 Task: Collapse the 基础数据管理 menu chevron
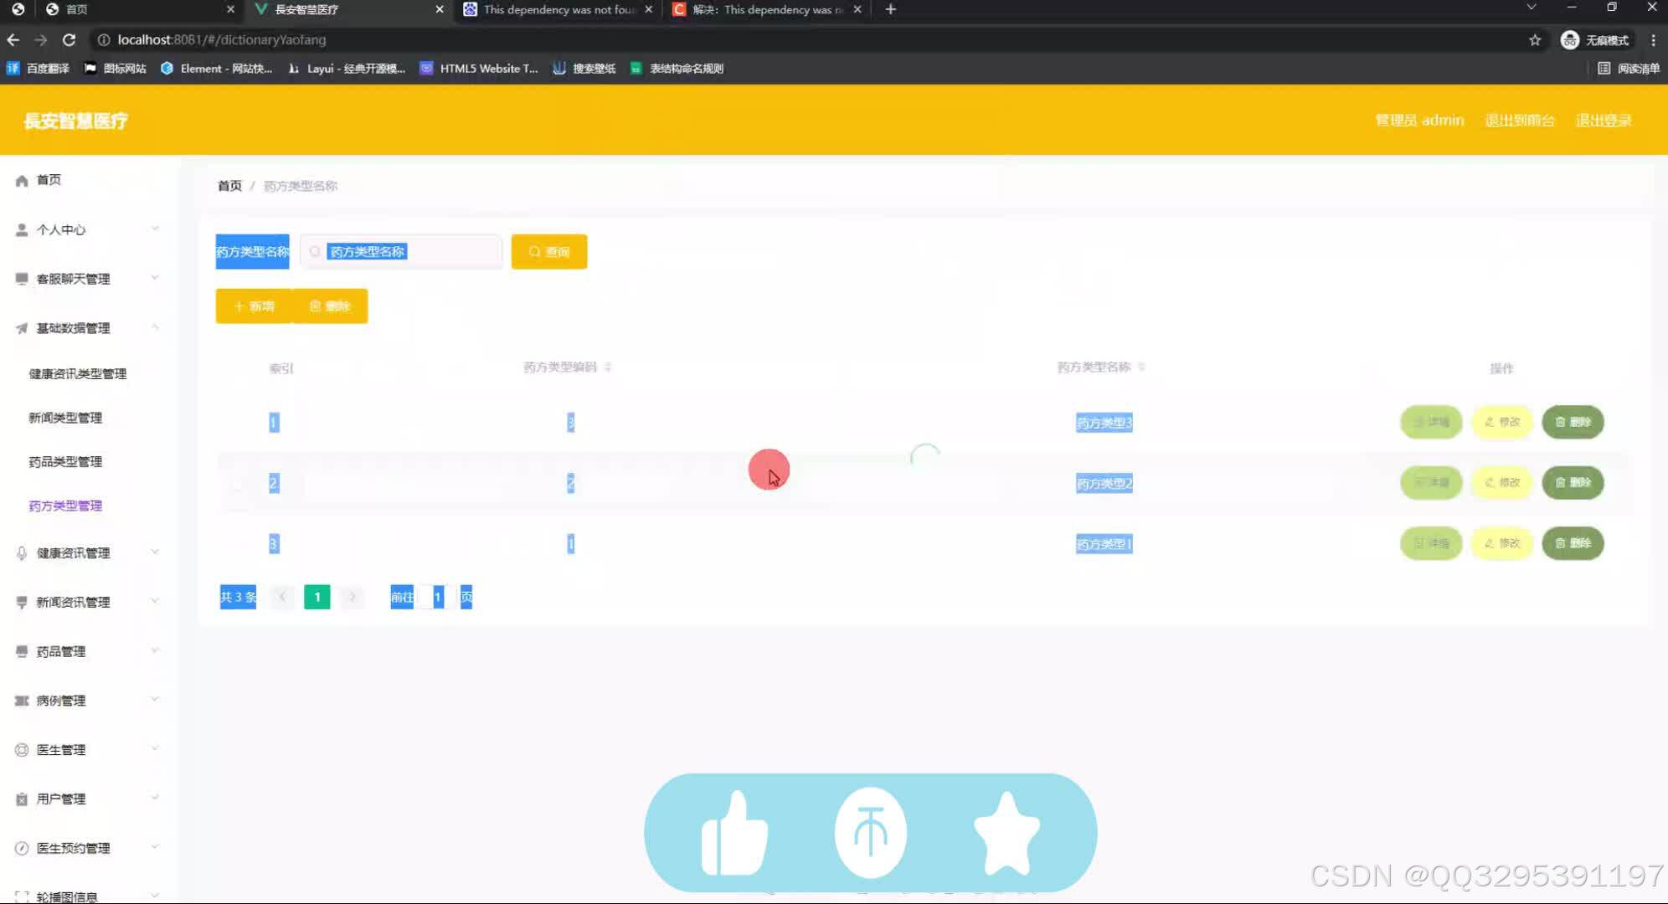pyautogui.click(x=155, y=327)
